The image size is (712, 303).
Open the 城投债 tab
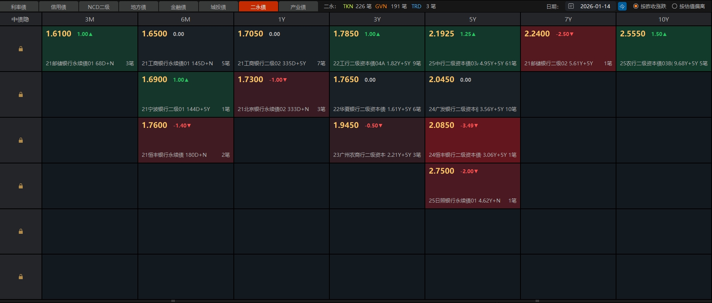(219, 7)
